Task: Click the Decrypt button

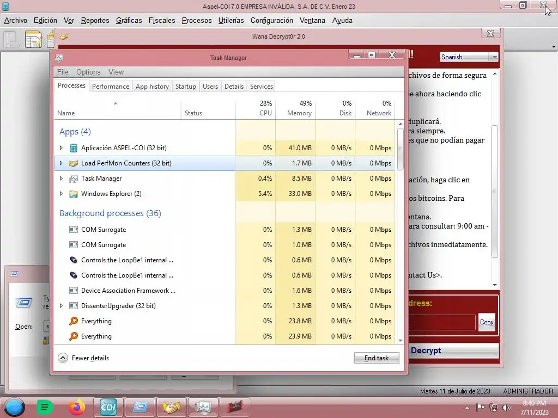Action: (453, 351)
